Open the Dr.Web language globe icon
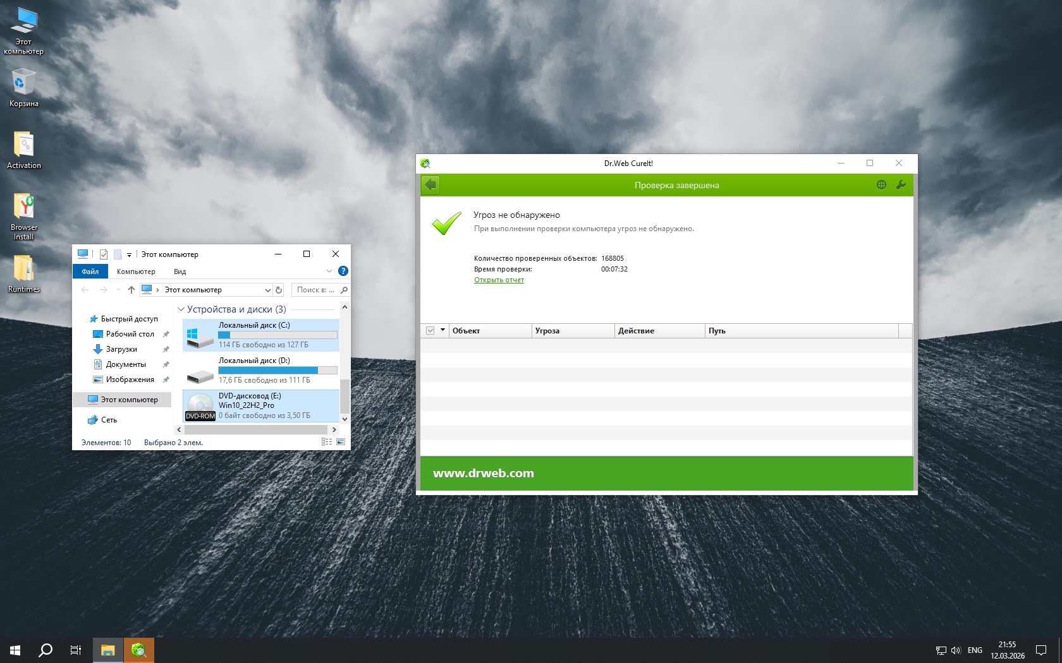 [881, 185]
